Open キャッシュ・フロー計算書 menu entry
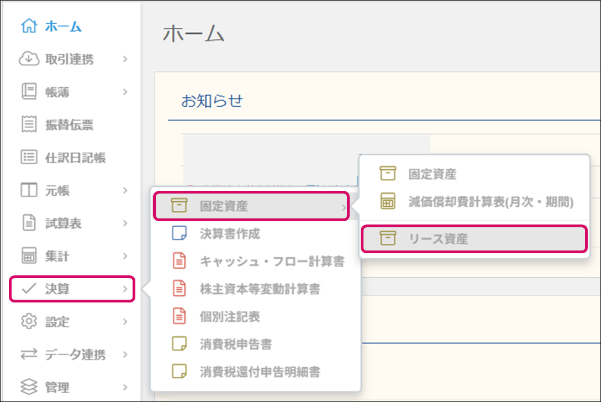The height and width of the screenshot is (402, 601). coord(272,262)
